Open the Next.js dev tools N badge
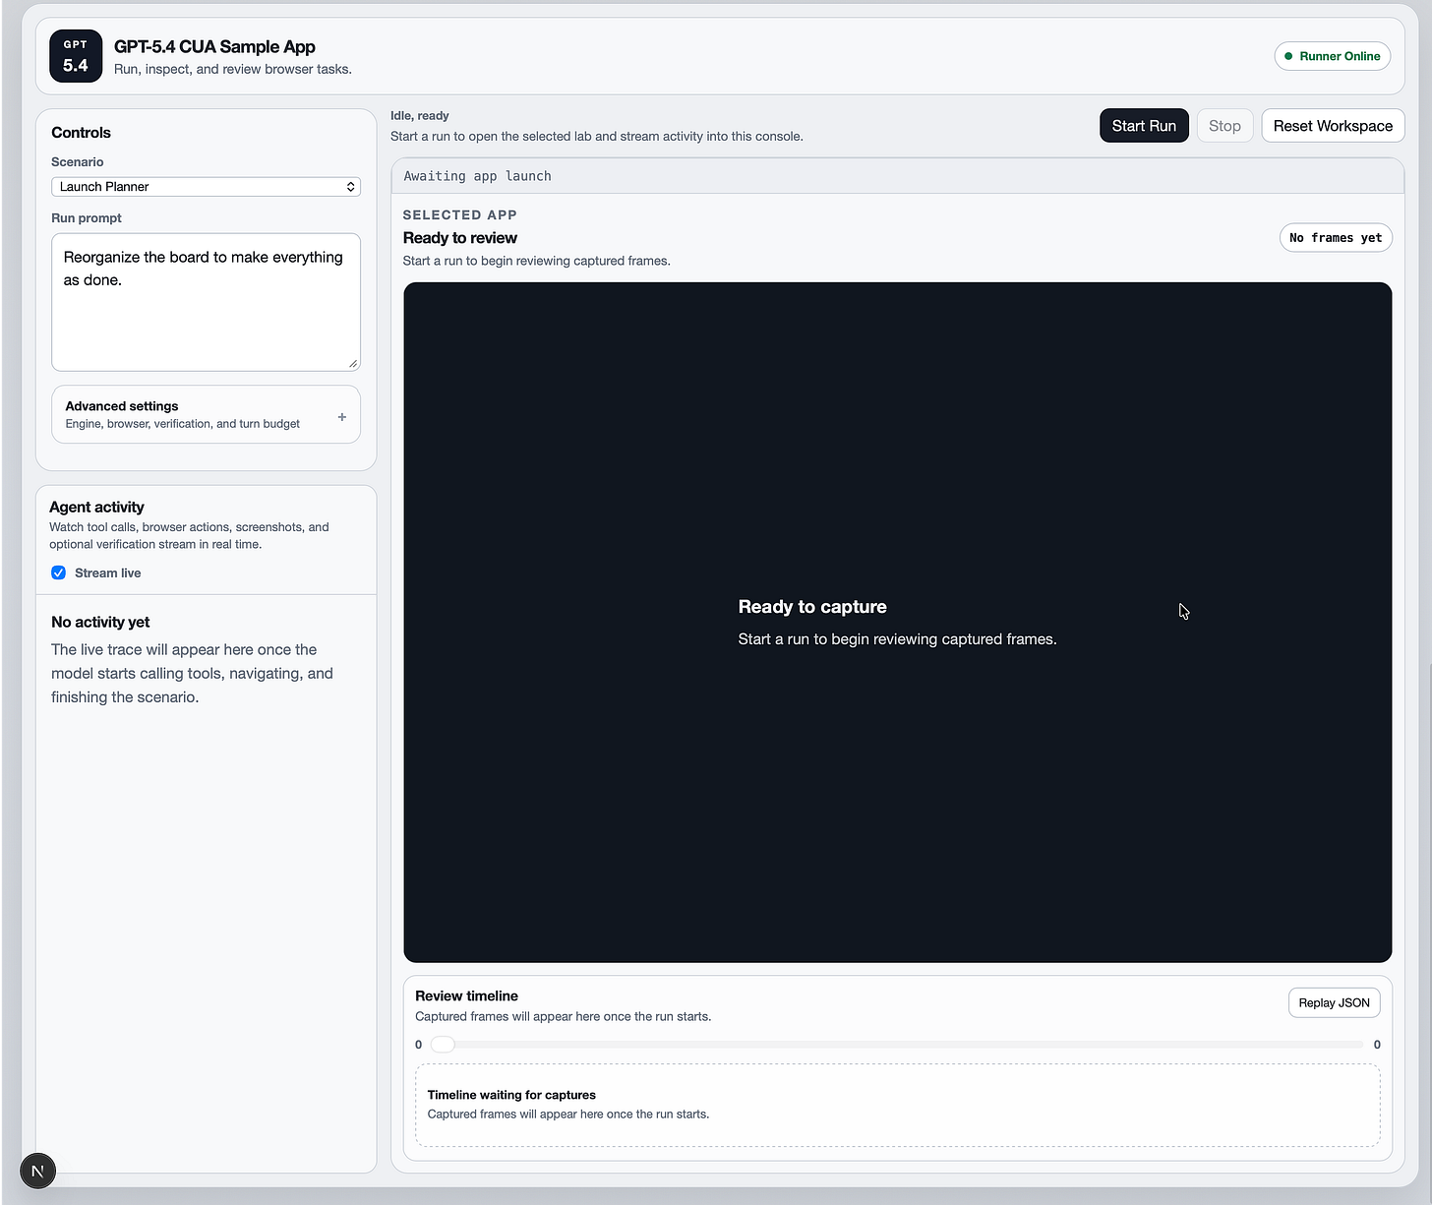1432x1205 pixels. (37, 1171)
